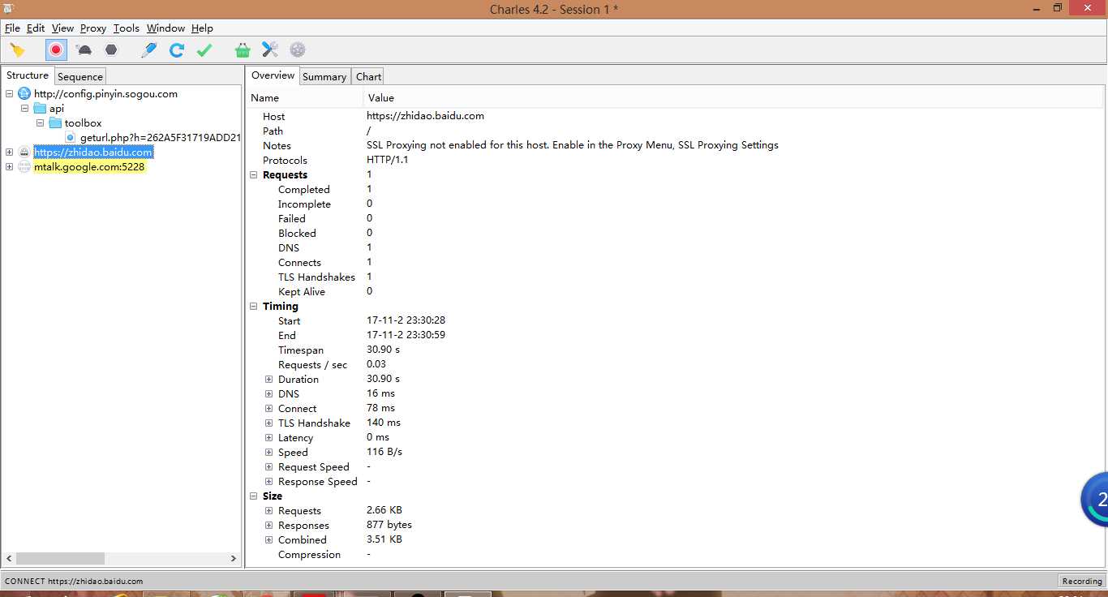
Task: Expand the DNS timing row
Action: point(269,393)
